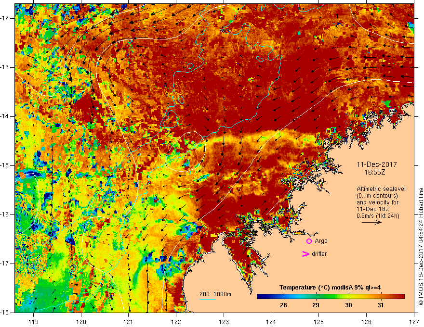The width and height of the screenshot is (424, 327).
Task: Click the magenta Argo circle legend symbol
Action: coord(309,241)
